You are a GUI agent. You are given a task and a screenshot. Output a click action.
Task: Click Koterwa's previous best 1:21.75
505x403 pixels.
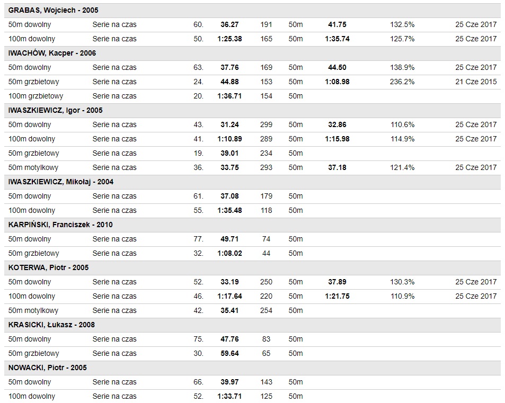click(337, 296)
